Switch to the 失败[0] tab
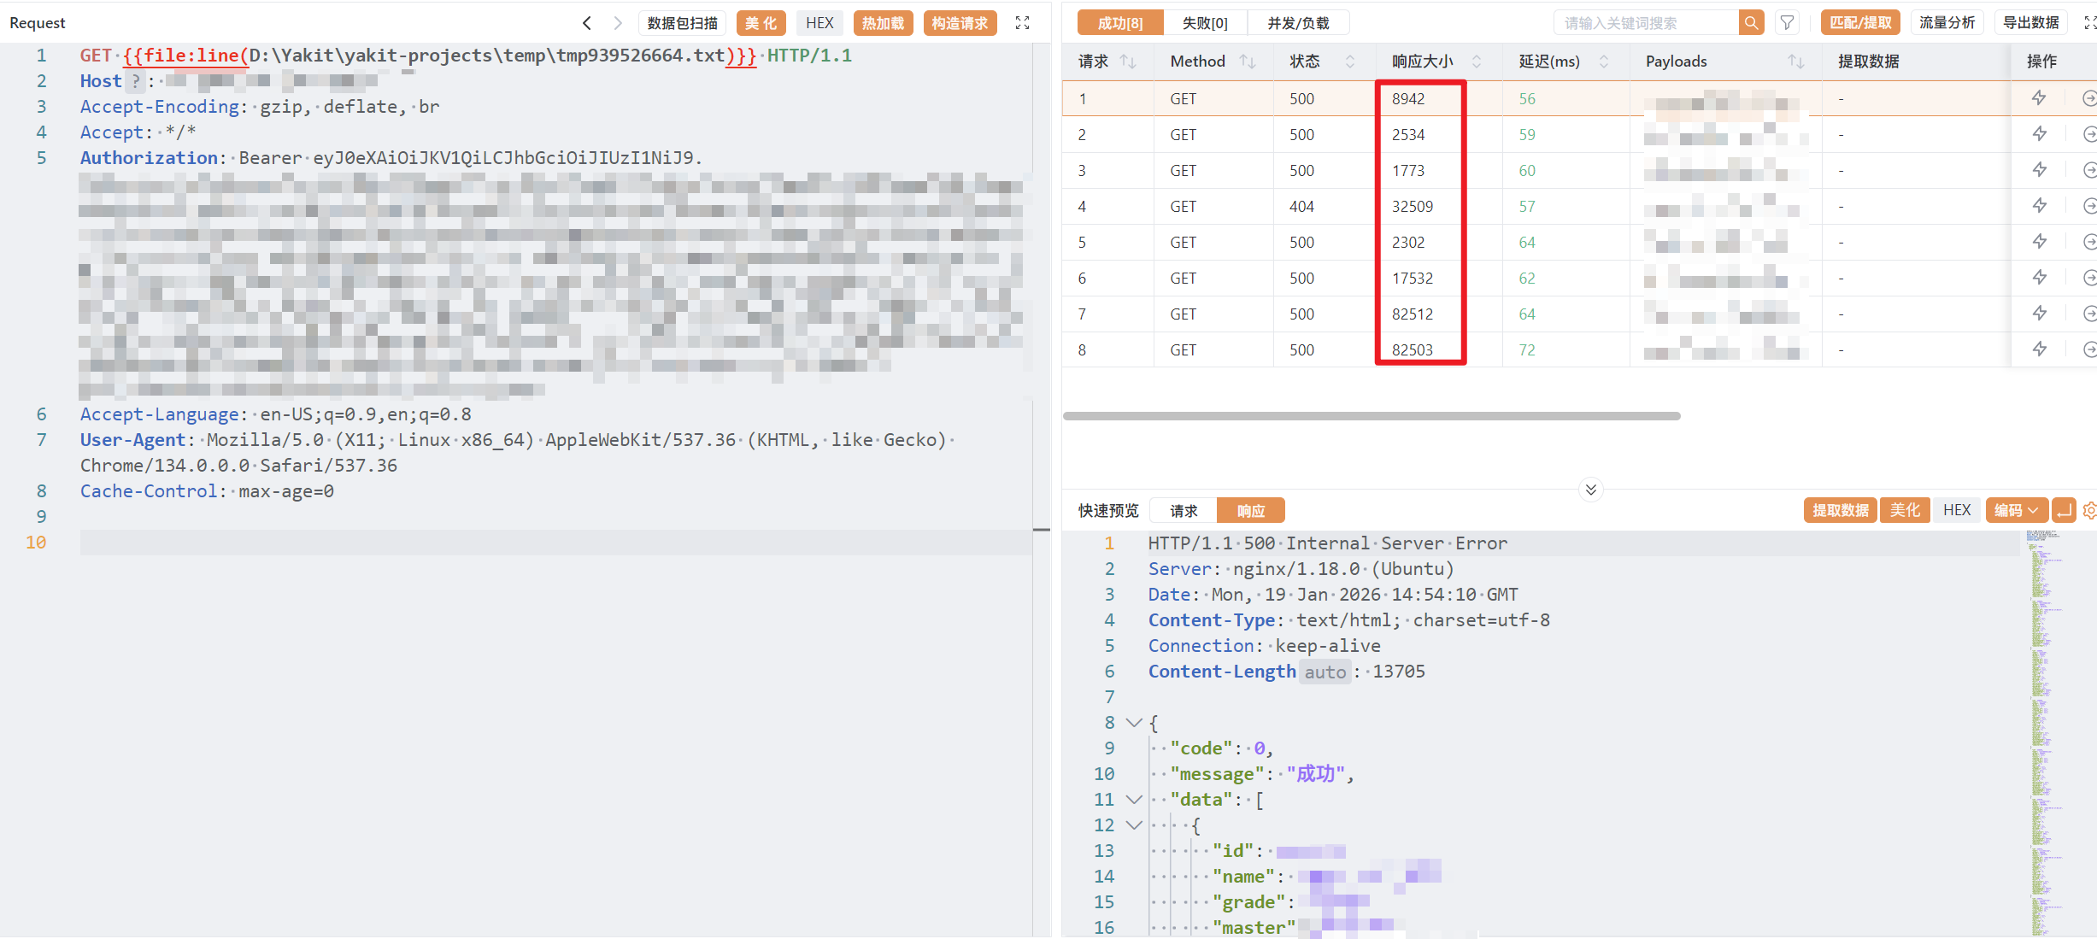Screen dimensions: 2097x939 click(x=1204, y=23)
